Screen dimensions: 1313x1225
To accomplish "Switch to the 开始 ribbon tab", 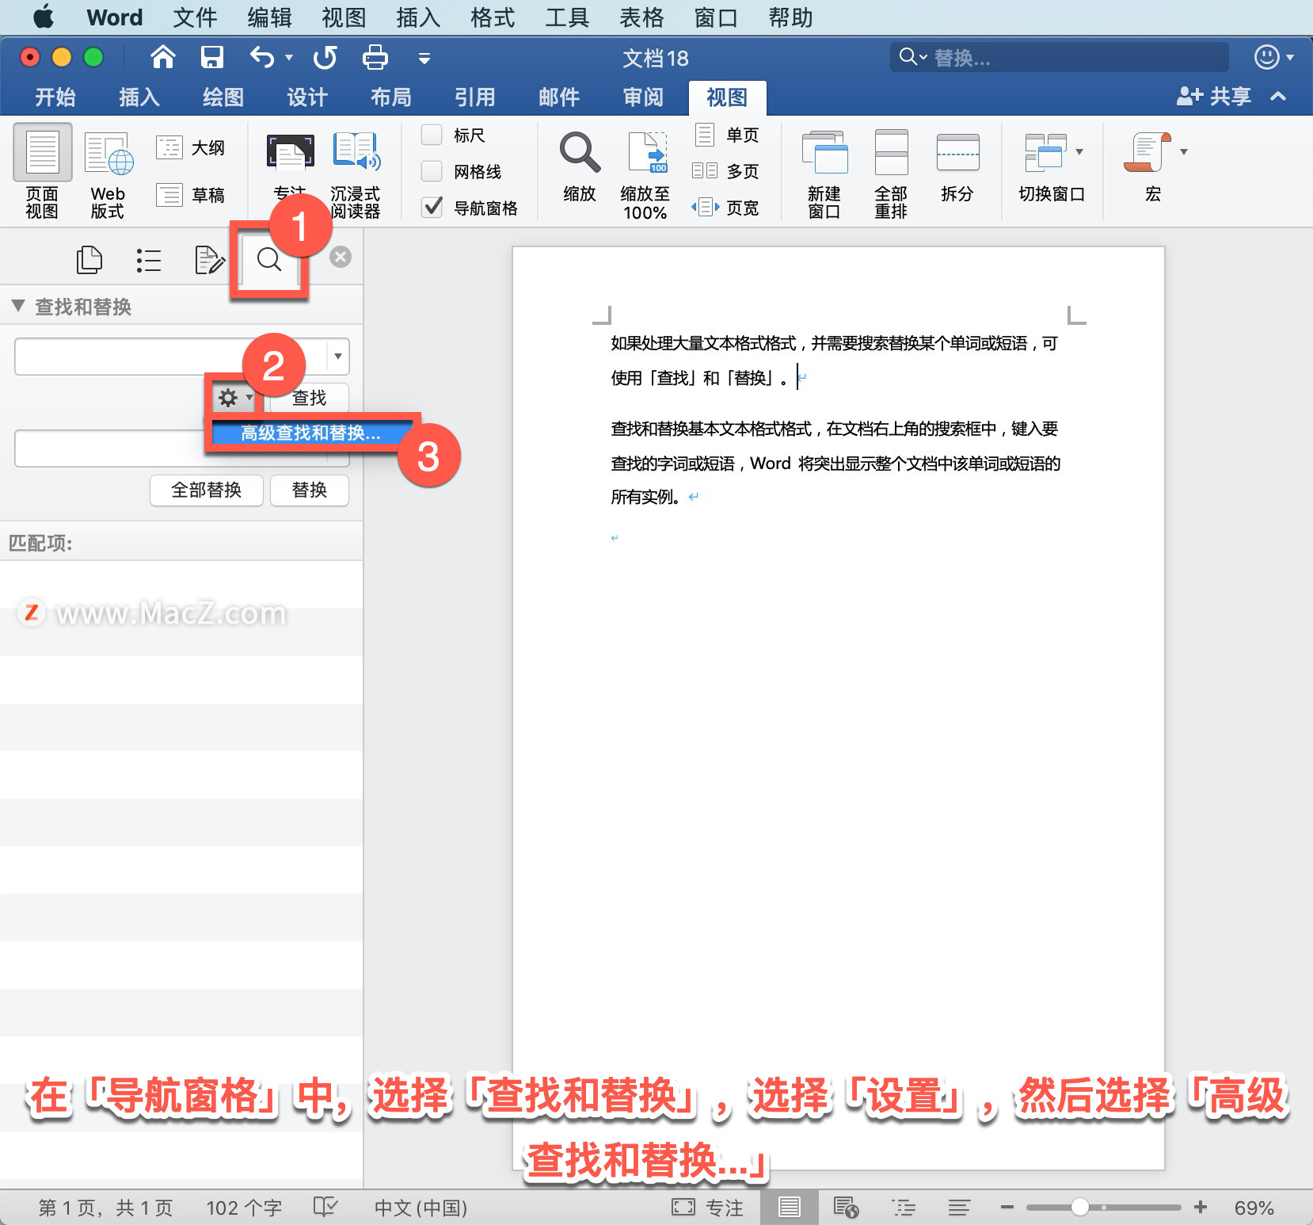I will pos(55,97).
